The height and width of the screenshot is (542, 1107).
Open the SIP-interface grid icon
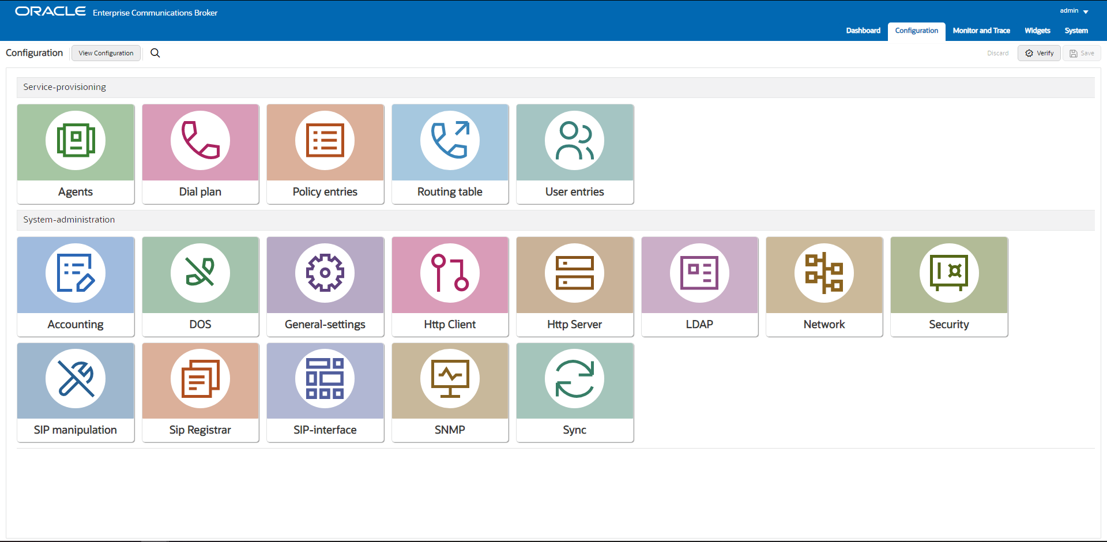[x=325, y=379]
